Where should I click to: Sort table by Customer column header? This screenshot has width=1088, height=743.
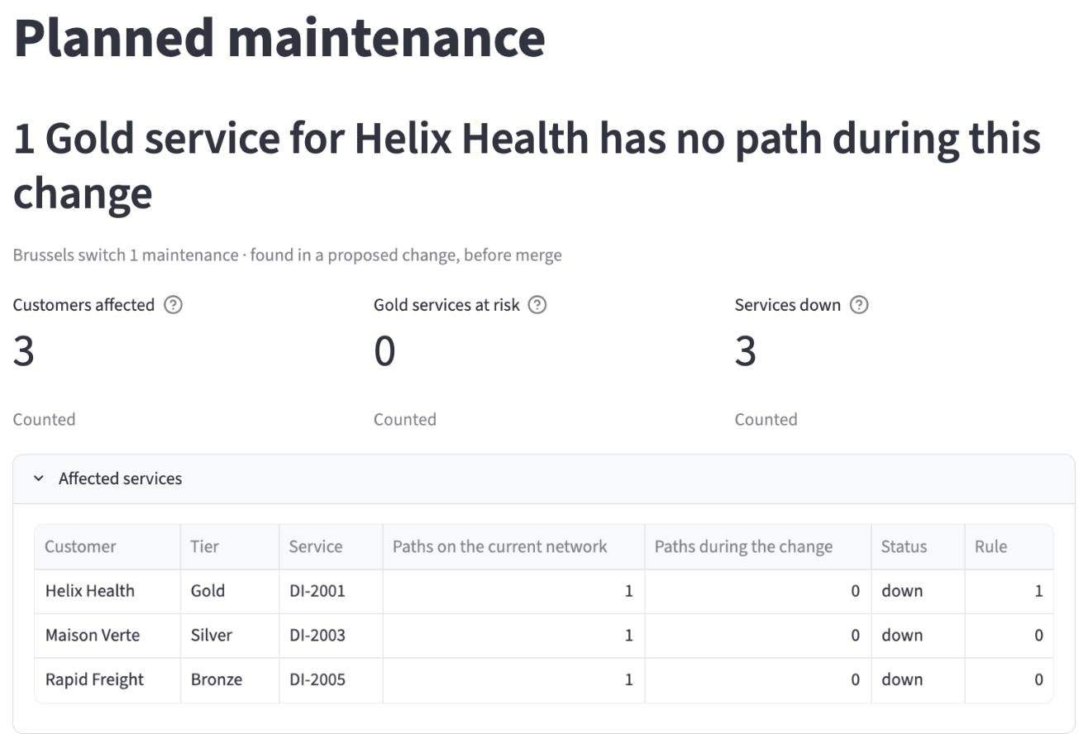click(107, 546)
